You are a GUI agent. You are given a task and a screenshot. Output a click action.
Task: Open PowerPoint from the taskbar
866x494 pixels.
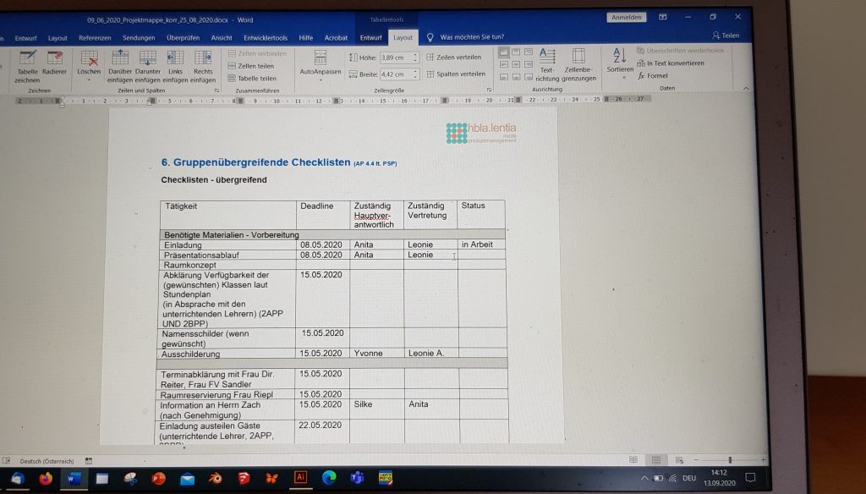click(x=158, y=478)
